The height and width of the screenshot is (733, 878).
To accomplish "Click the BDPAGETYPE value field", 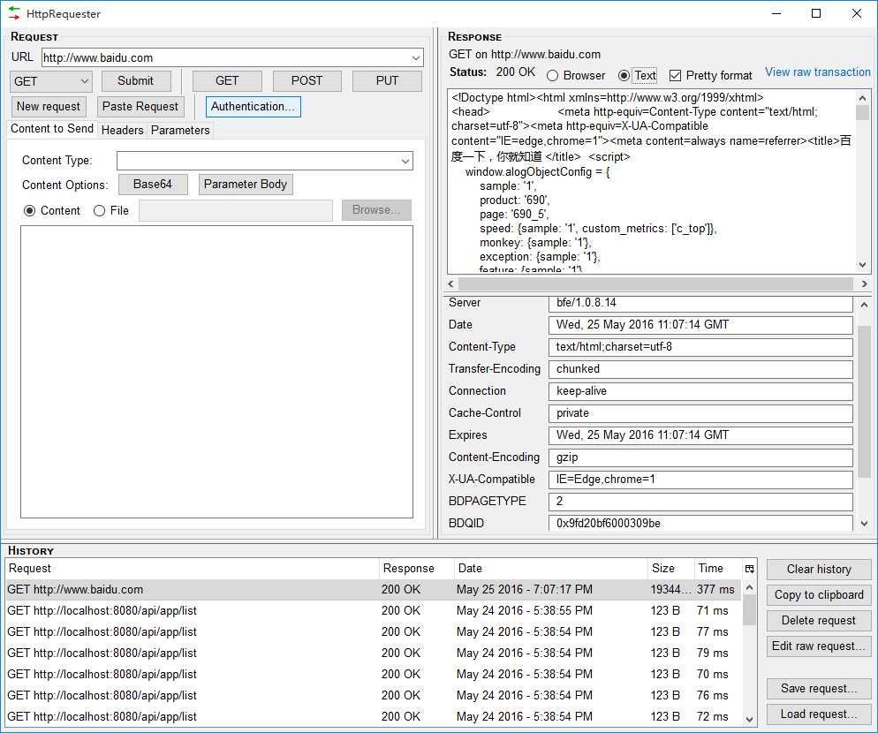I will pos(700,501).
